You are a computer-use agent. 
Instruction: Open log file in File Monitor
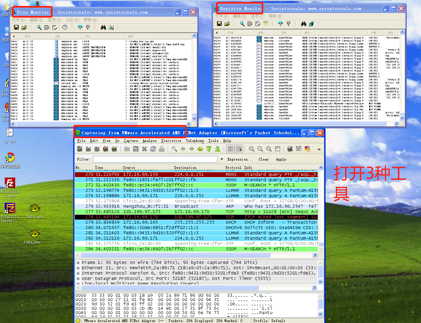point(24,28)
